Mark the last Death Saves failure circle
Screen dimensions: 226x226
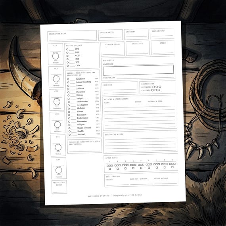(x=159, y=90)
